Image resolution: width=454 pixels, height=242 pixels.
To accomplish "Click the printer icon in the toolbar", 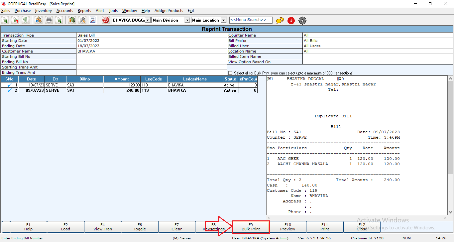I will point(49,20).
